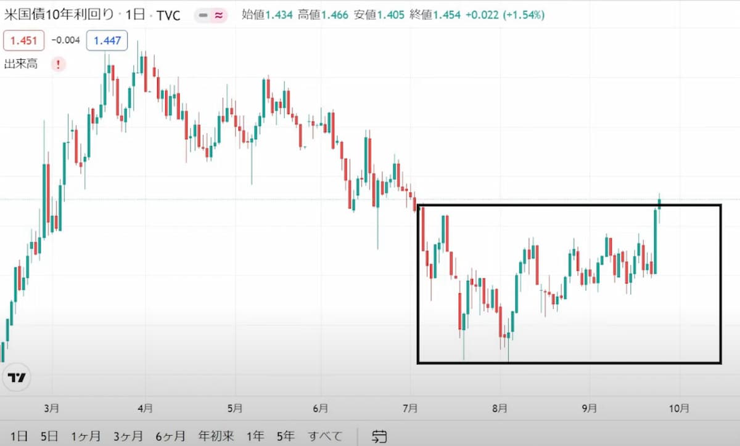Click the red volume warning icon

click(58, 64)
